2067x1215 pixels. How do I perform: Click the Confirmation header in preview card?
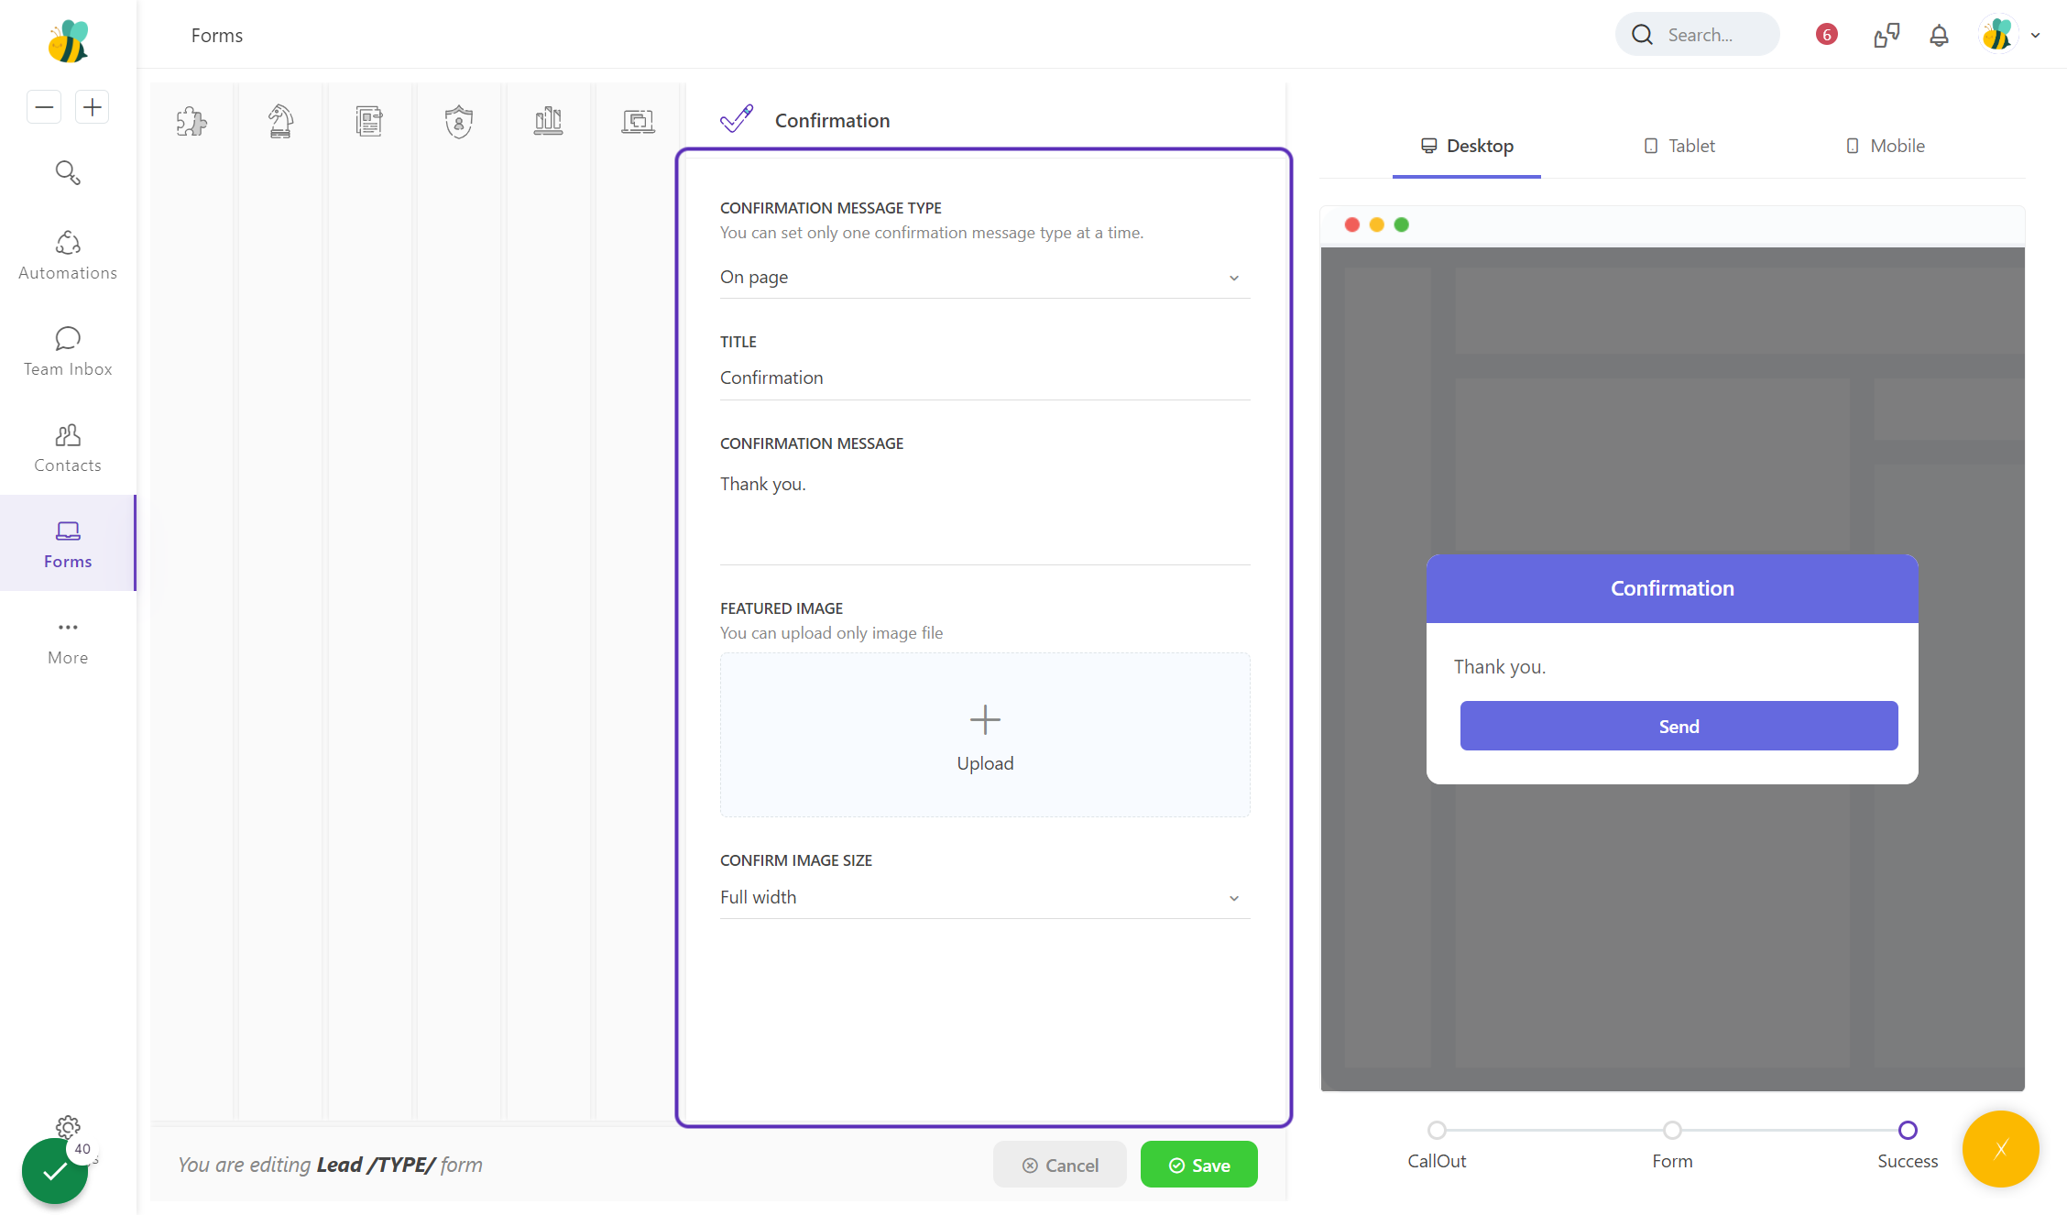(x=1672, y=588)
